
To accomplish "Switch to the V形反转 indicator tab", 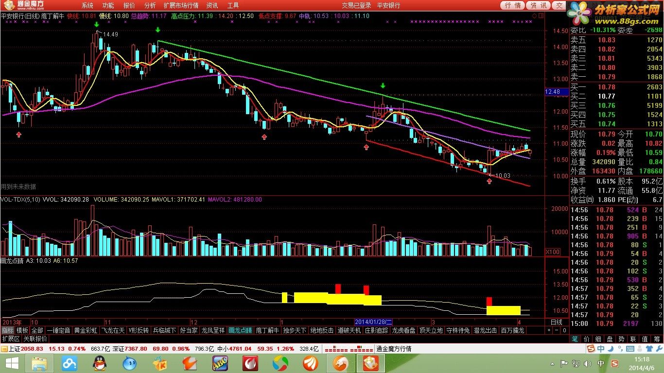I will point(139,330).
